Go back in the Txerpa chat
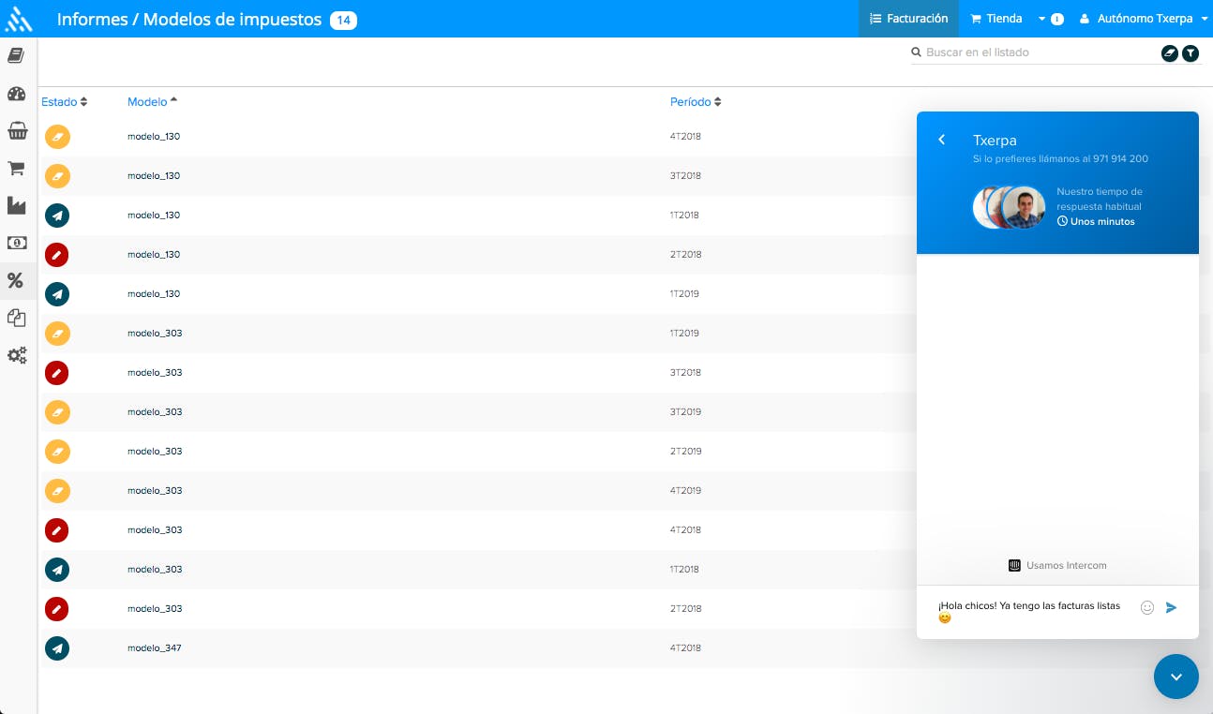Image resolution: width=1213 pixels, height=714 pixels. 941,140
